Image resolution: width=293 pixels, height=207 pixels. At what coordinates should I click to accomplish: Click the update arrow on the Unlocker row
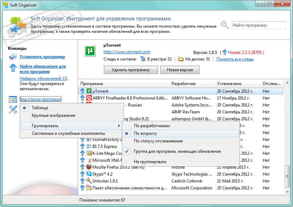[x=82, y=181]
